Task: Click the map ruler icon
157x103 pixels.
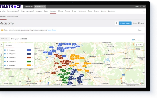Action: tap(142, 81)
